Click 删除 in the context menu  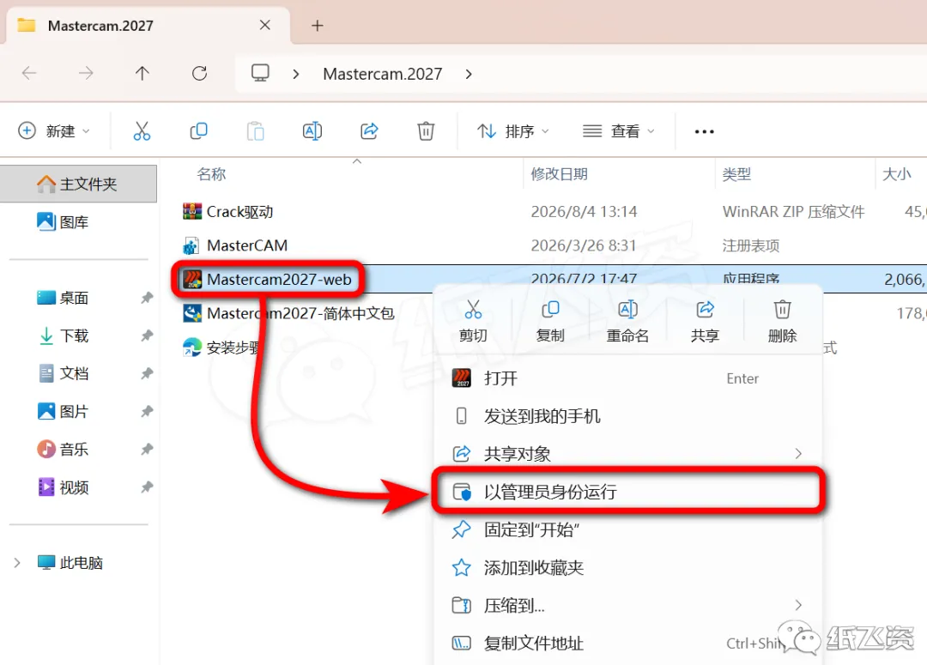click(782, 321)
